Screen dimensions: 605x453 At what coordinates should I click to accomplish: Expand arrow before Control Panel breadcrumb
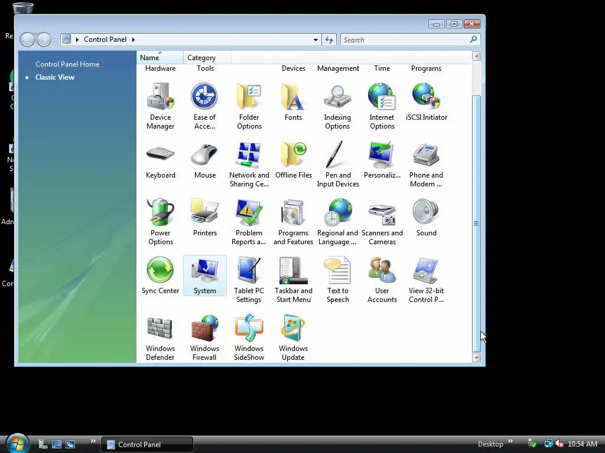coord(77,40)
